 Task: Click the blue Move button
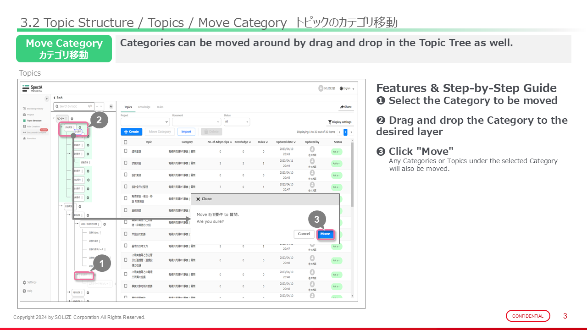click(325, 234)
